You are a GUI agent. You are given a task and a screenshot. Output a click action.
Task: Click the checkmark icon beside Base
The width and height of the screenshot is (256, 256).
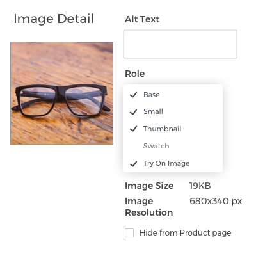pyautogui.click(x=134, y=95)
